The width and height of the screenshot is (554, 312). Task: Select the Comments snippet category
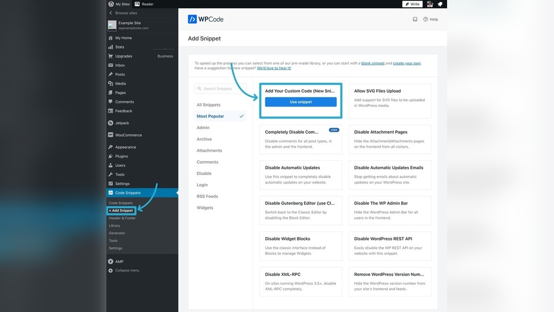(x=207, y=162)
